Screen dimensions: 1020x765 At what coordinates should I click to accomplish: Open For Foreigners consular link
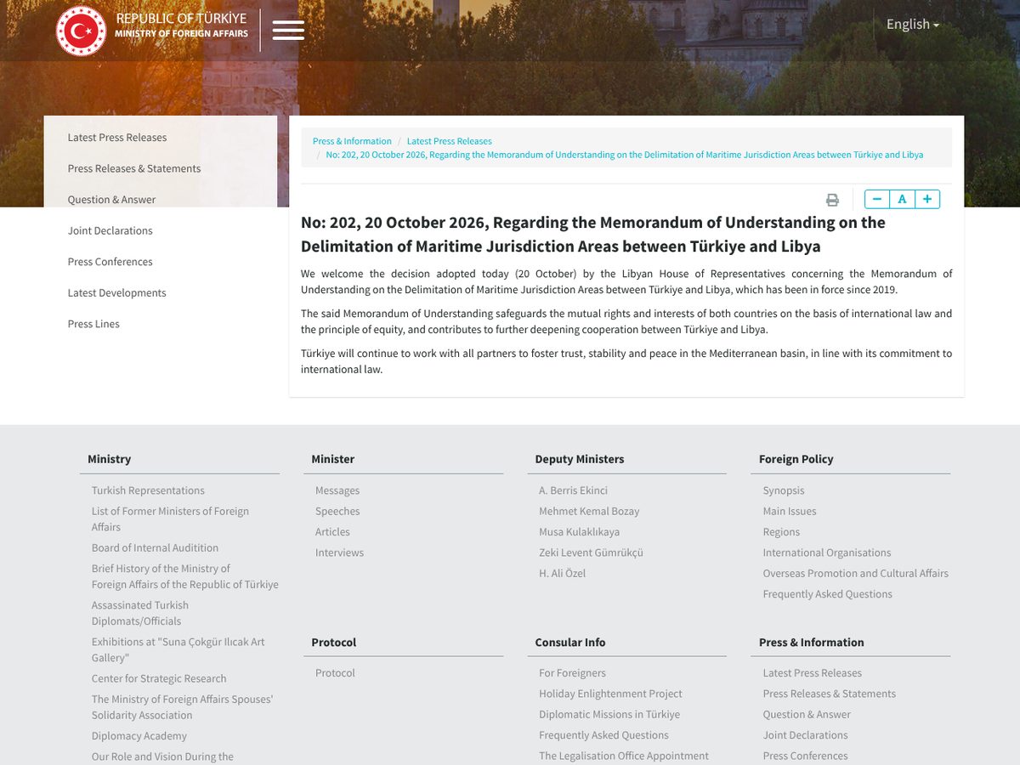coord(572,672)
